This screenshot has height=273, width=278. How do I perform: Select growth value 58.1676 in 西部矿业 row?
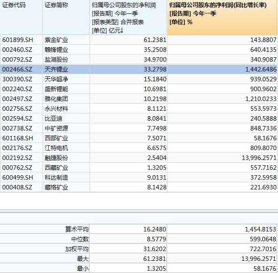pyautogui.click(x=265, y=138)
